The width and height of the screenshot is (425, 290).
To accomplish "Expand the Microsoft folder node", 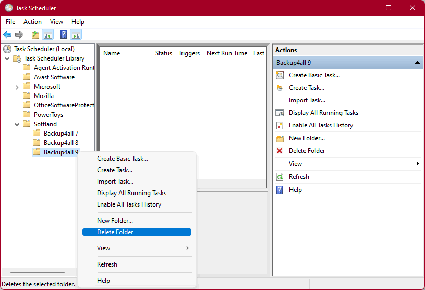I will [x=17, y=87].
